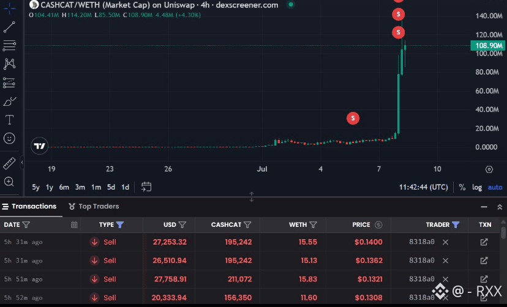Remove trader filter on $0.1321 row
Viewport: 507px width, 307px height.
click(x=445, y=279)
